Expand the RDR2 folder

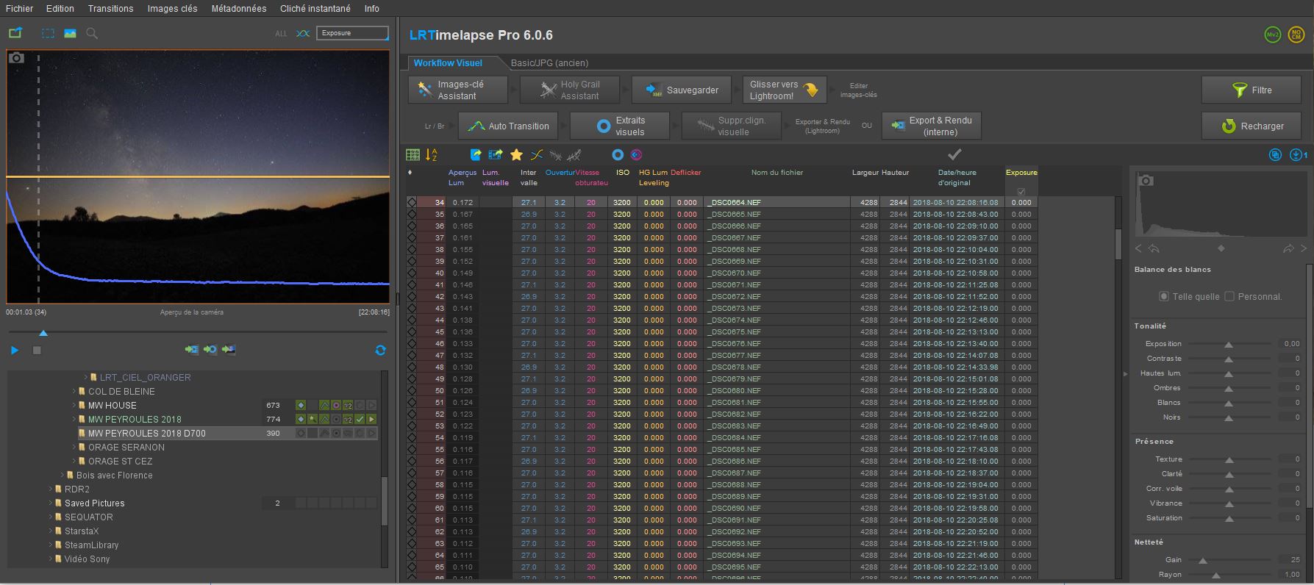pos(51,489)
